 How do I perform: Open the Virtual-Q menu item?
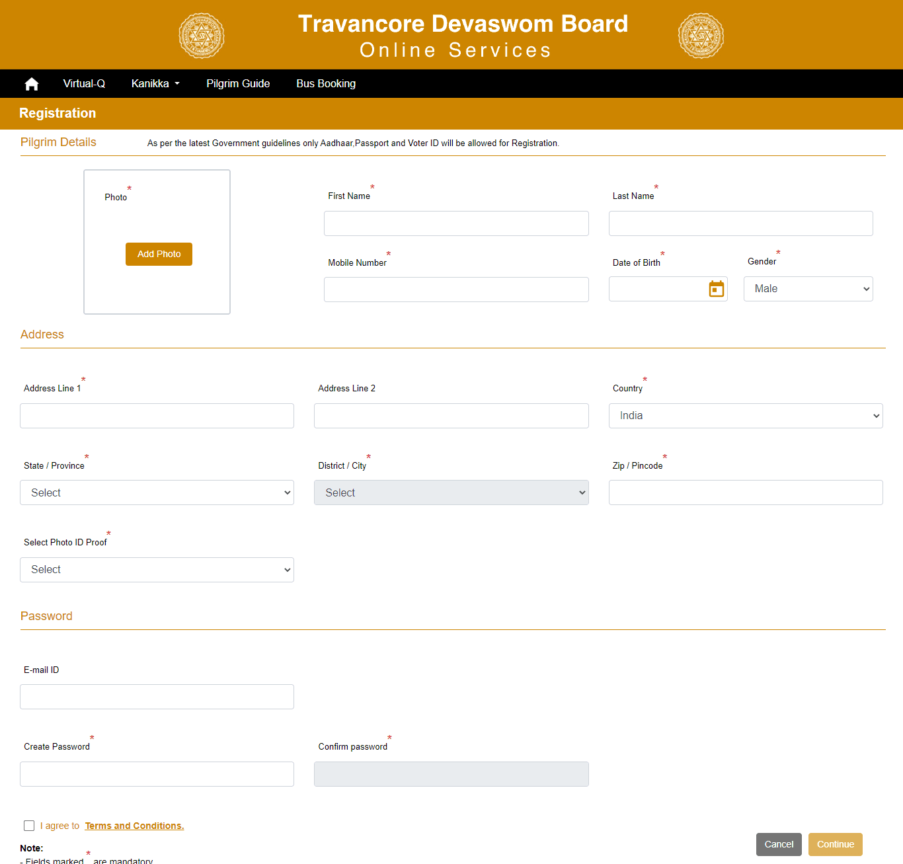pyautogui.click(x=84, y=84)
